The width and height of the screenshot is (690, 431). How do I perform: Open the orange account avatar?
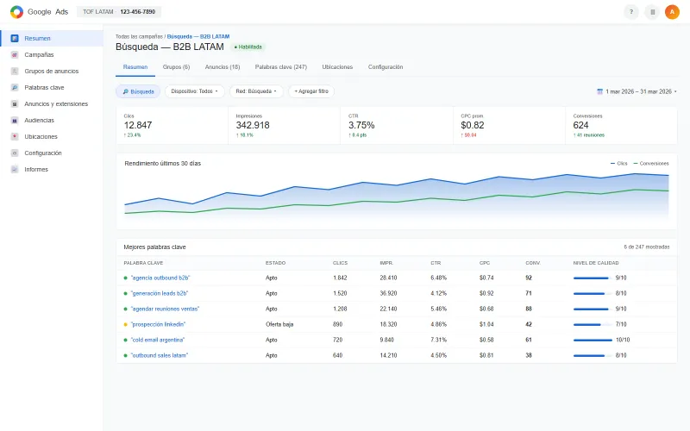coord(672,12)
